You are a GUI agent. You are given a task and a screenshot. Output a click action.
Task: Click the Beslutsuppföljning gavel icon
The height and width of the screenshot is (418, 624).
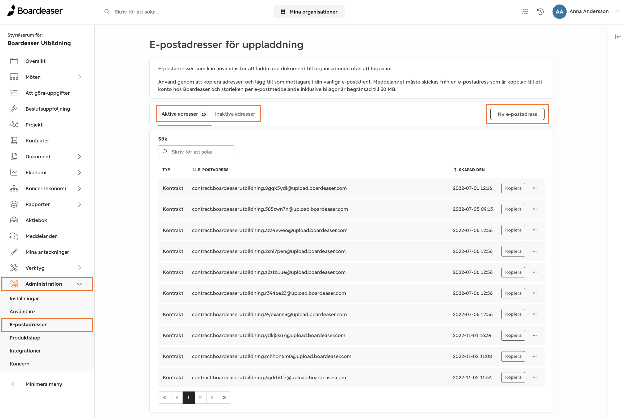click(x=14, y=109)
